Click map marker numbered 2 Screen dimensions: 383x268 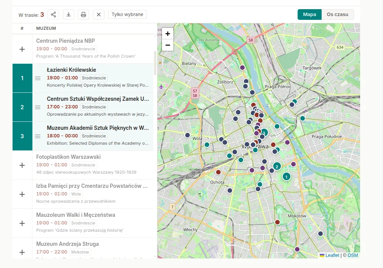pyautogui.click(x=277, y=166)
